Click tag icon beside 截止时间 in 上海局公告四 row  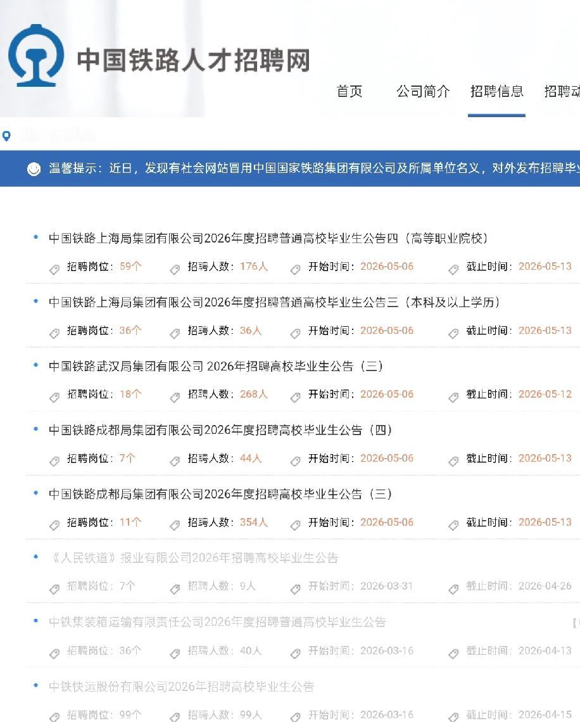(453, 269)
